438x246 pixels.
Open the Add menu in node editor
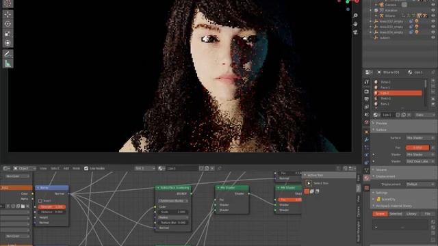tap(66, 169)
